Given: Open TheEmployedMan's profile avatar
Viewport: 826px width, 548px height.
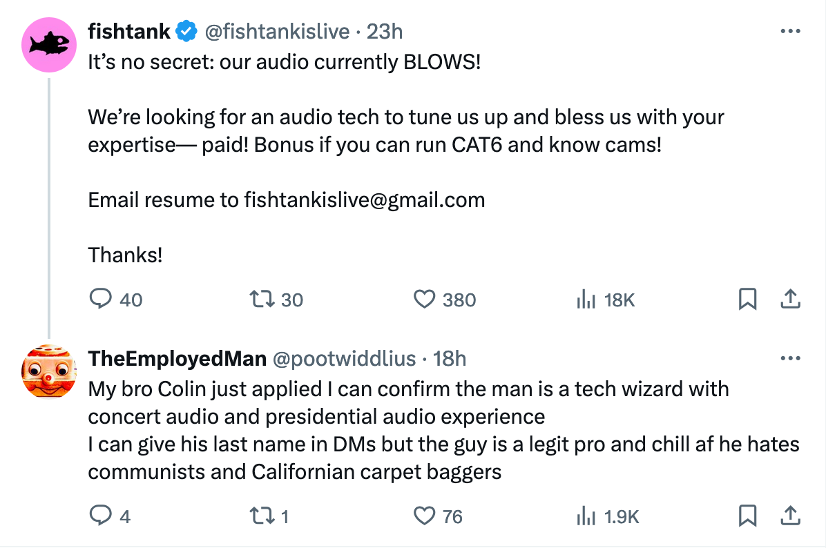Looking at the screenshot, I should 48,371.
